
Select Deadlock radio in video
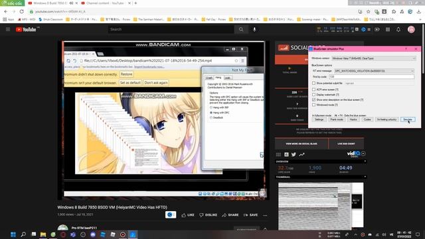pos(211,118)
